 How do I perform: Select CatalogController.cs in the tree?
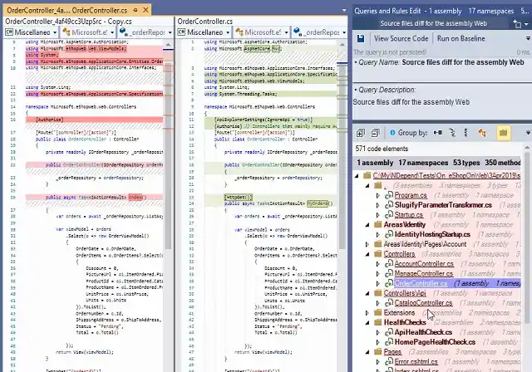click(423, 303)
